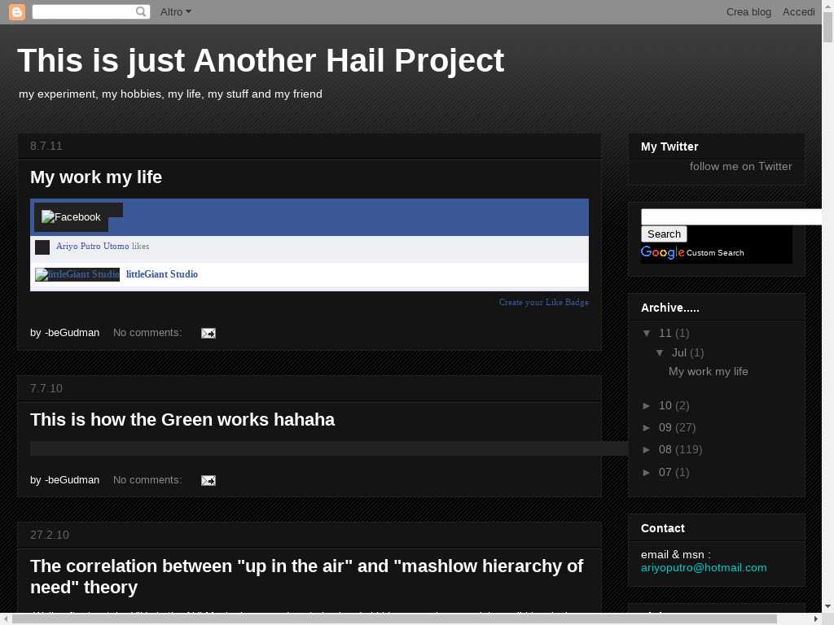Click the Google Custom Search logo

point(662,252)
